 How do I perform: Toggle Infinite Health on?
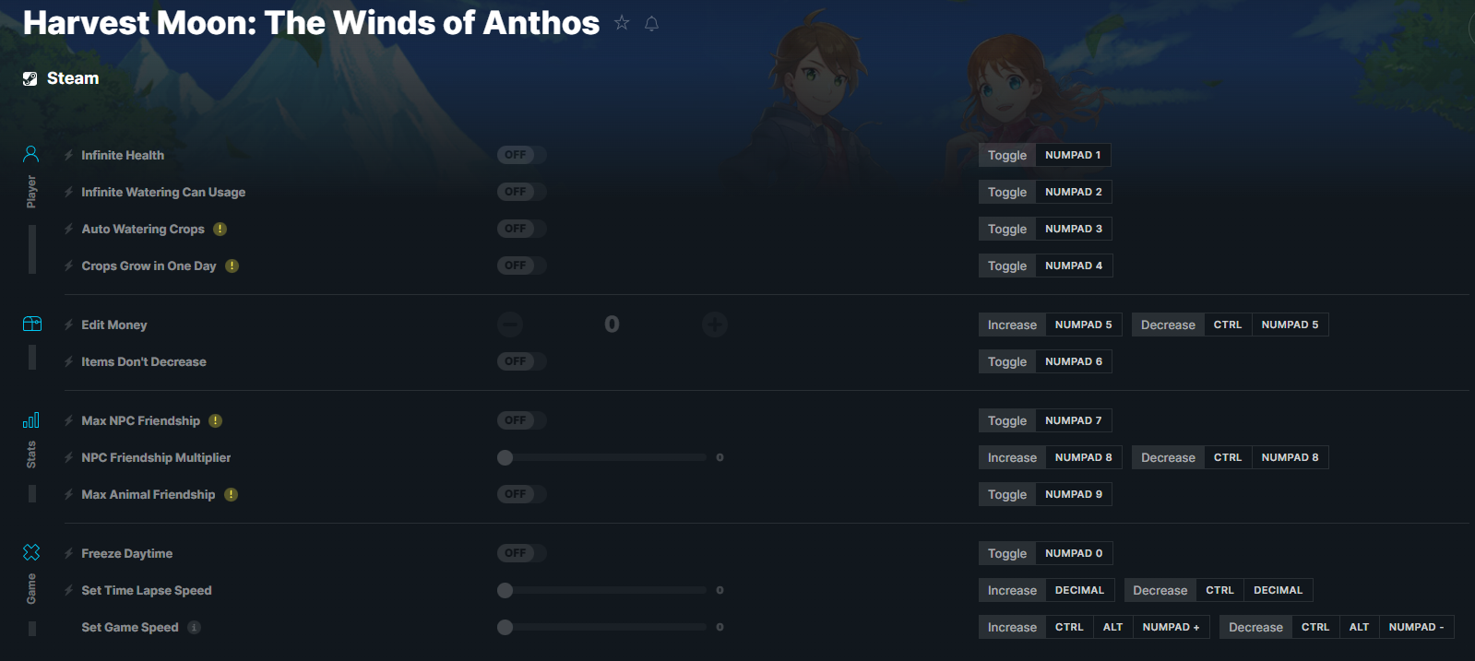pos(522,155)
